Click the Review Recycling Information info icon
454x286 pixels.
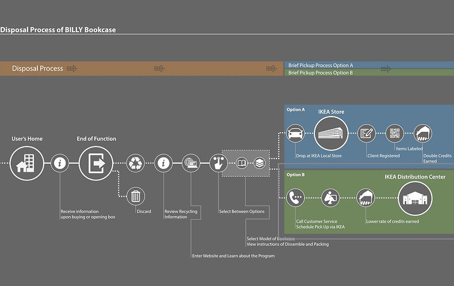[163, 163]
